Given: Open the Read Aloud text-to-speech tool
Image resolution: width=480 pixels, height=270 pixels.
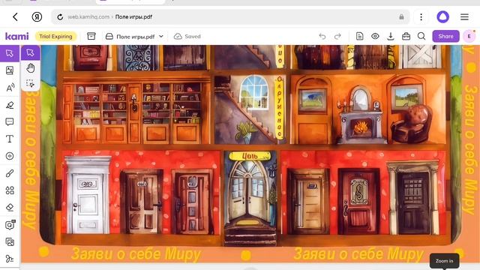Looking at the screenshot, I should (x=10, y=88).
